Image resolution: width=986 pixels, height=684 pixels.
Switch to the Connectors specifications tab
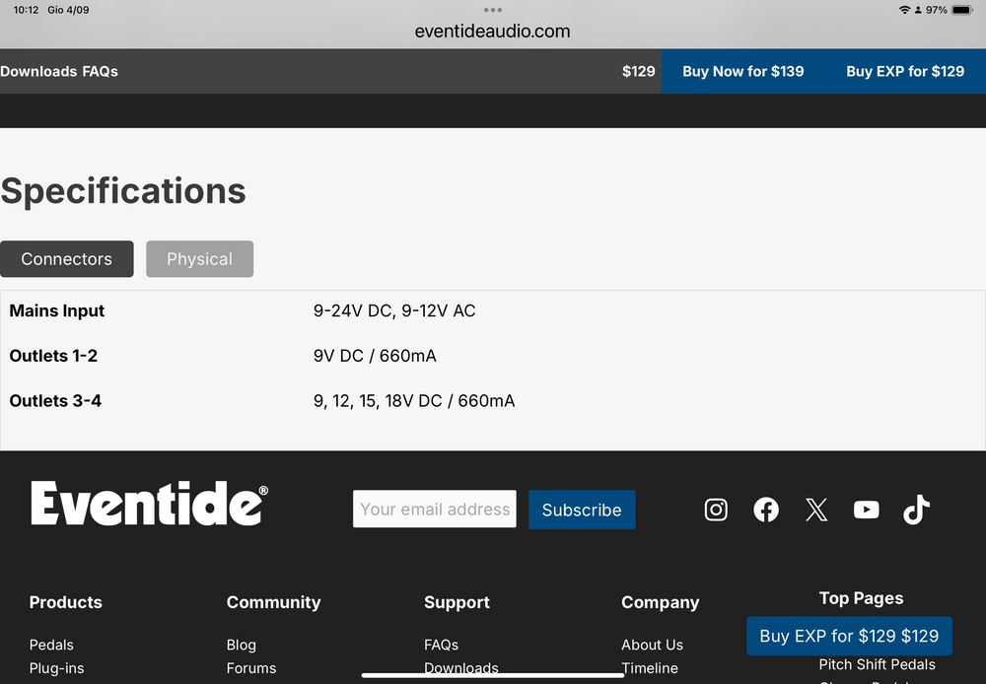tap(67, 259)
